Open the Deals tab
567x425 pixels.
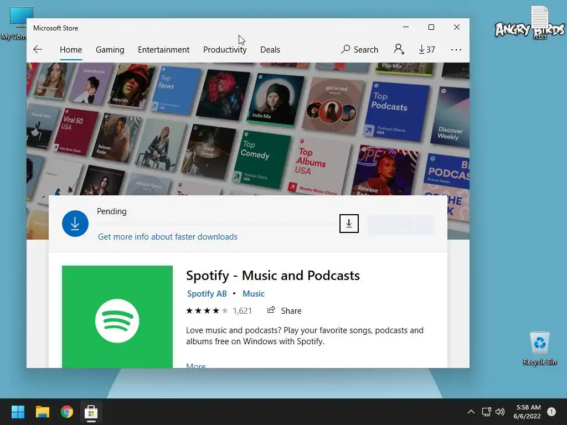pyautogui.click(x=270, y=49)
